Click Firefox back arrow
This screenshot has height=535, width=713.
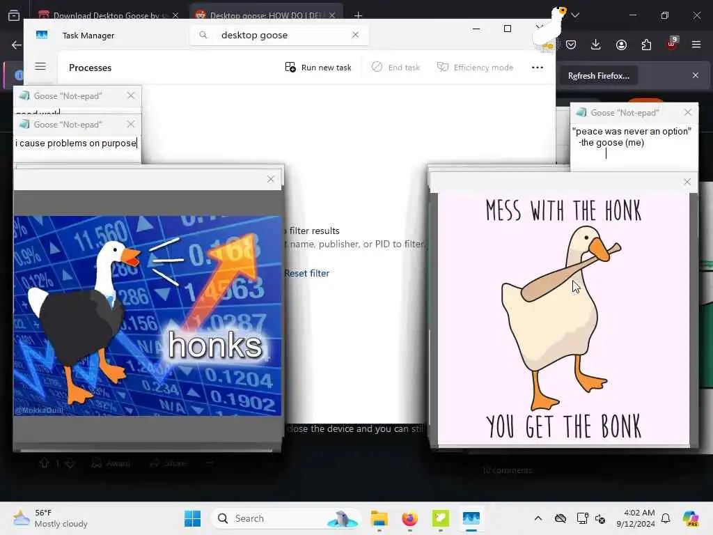[x=17, y=45]
